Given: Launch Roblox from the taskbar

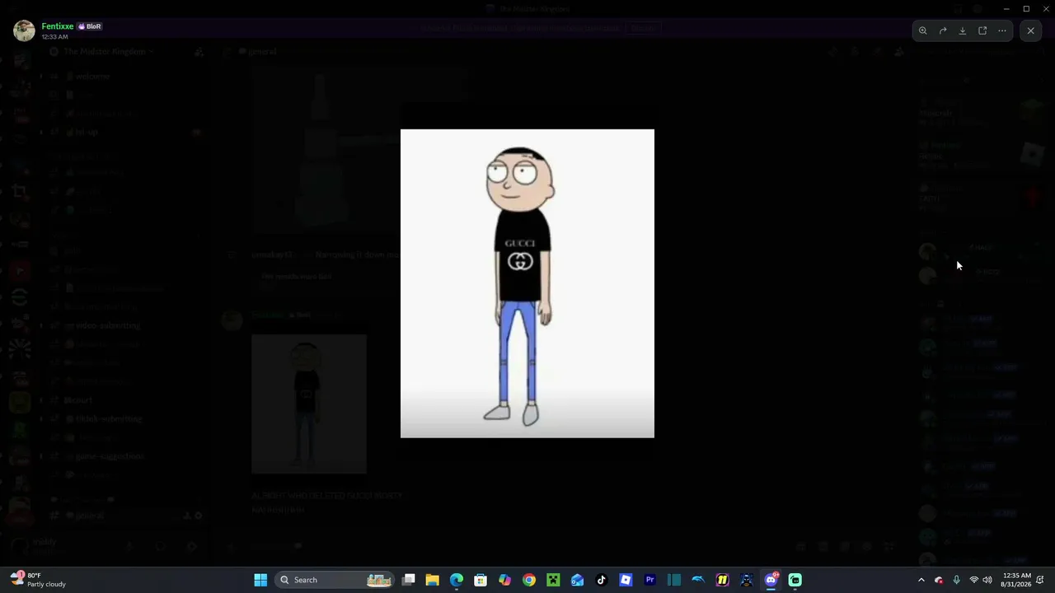Looking at the screenshot, I should [626, 580].
